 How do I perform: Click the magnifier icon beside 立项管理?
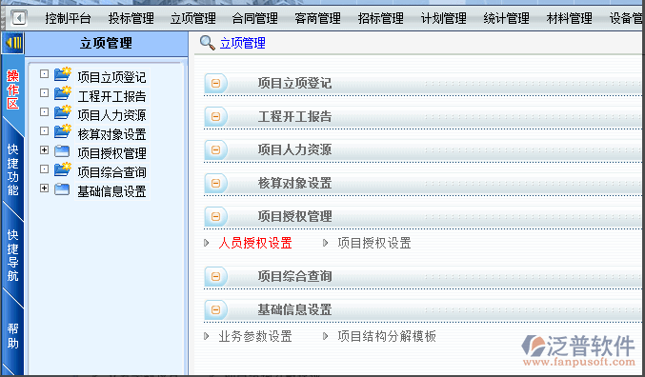coord(207,43)
